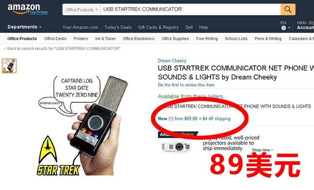The image size is (314, 190).
Task: Open Gift Cards & Registry page
Action: point(158,27)
